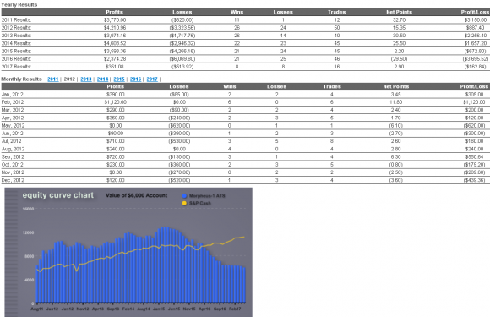Click the Feb17 x-axis label on chart

[235, 309]
